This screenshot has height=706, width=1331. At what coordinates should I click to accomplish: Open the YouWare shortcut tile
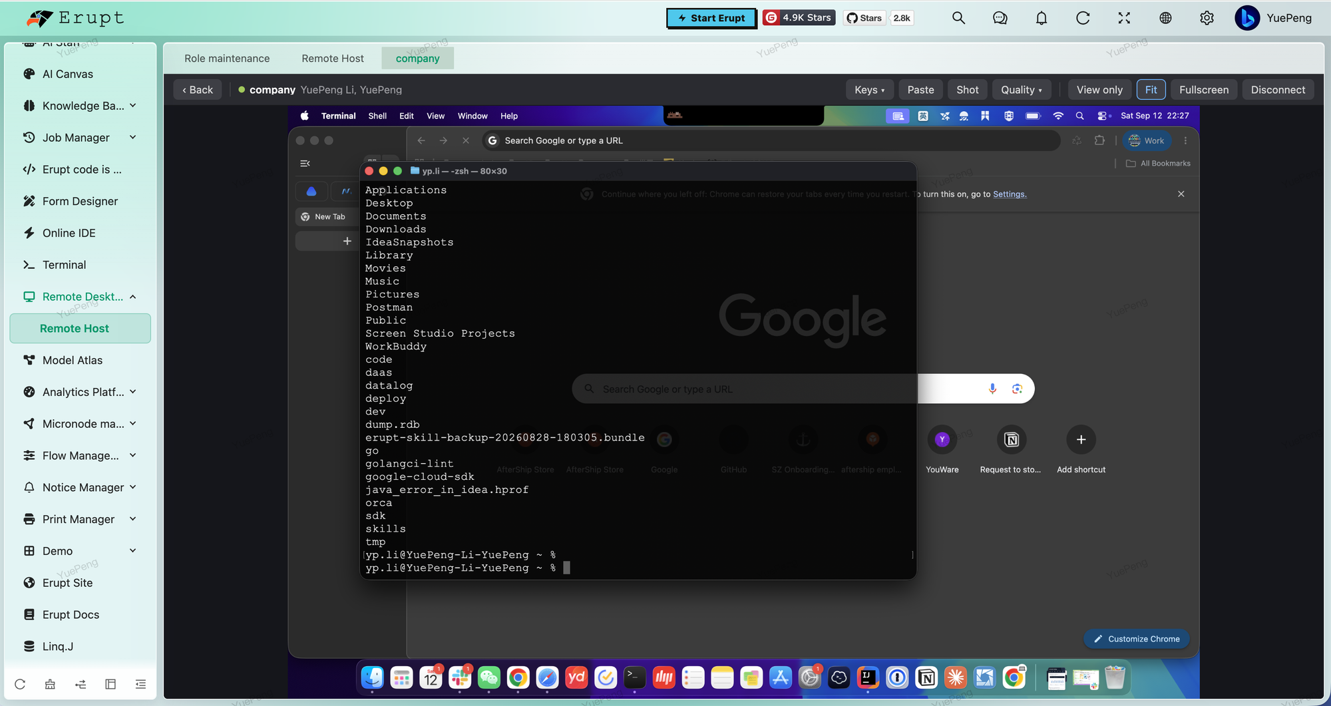[x=942, y=449]
